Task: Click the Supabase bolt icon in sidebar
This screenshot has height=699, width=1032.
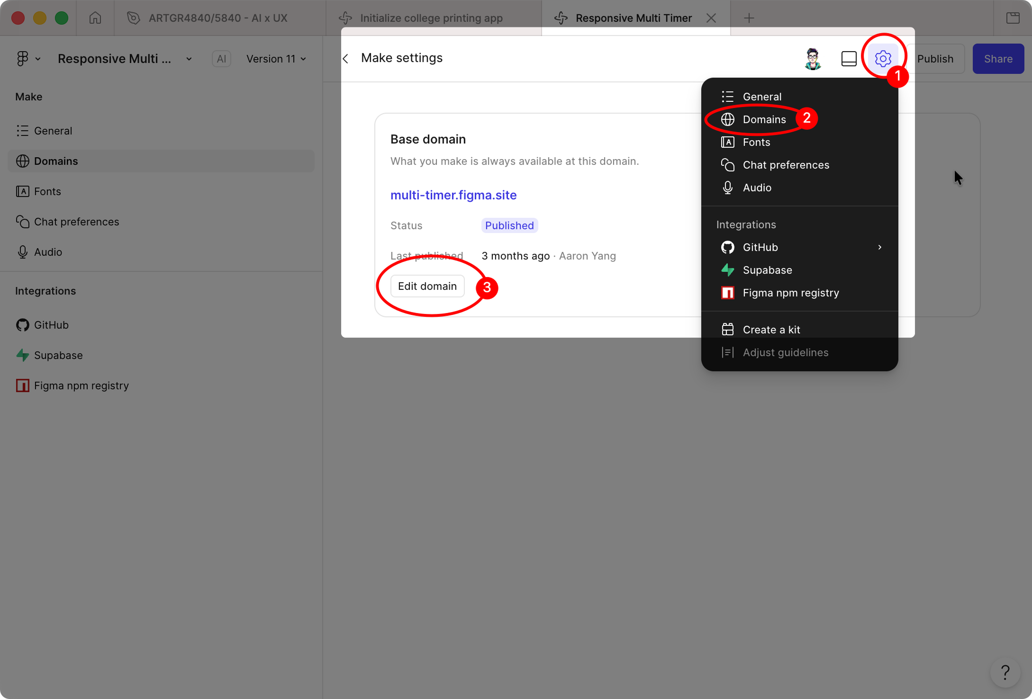Action: [x=23, y=355]
